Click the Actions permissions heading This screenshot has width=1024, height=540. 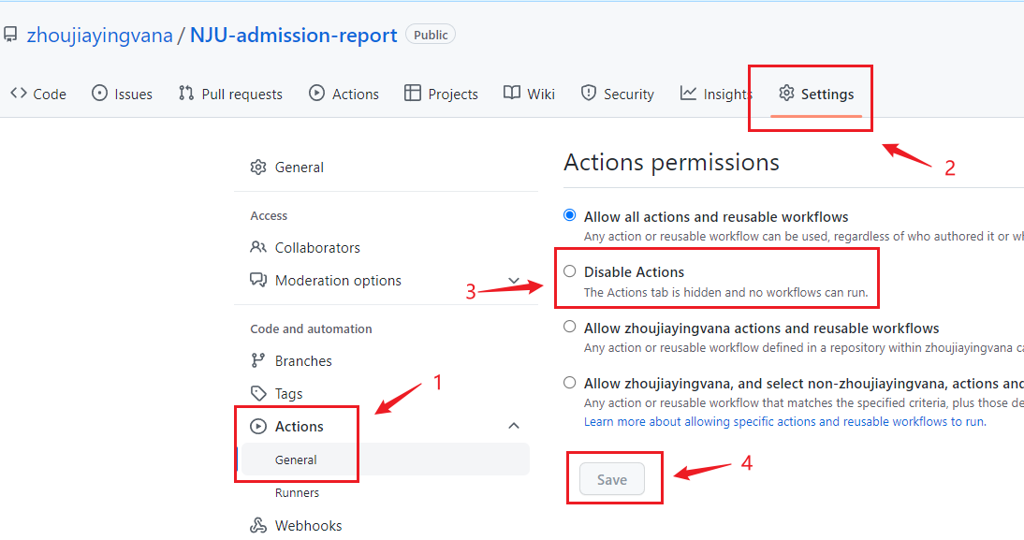pyautogui.click(x=671, y=162)
